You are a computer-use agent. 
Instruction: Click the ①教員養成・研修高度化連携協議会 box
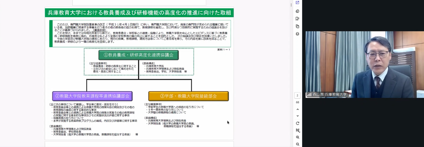(138, 55)
